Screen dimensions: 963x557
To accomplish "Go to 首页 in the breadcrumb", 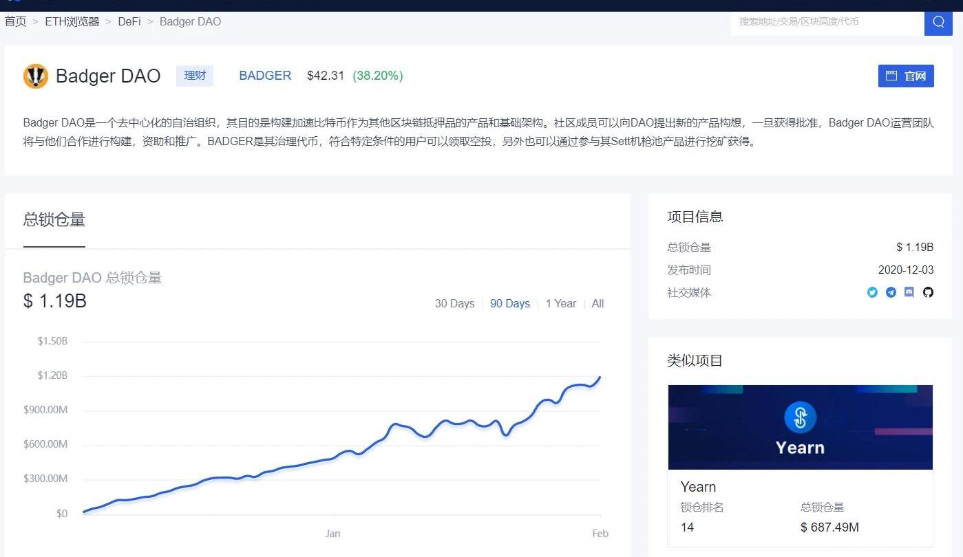I will [15, 21].
